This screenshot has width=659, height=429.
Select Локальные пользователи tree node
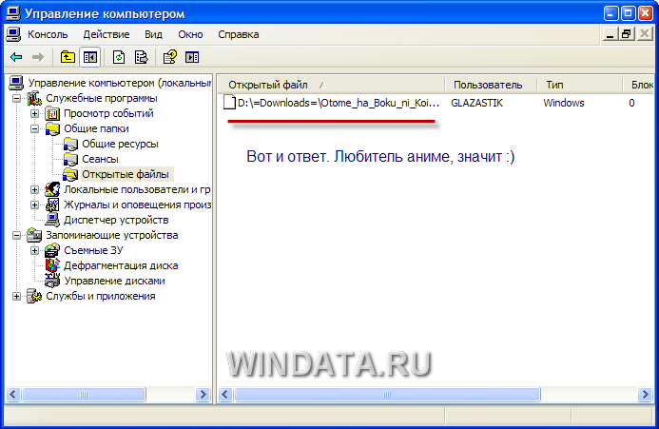pyautogui.click(x=137, y=189)
